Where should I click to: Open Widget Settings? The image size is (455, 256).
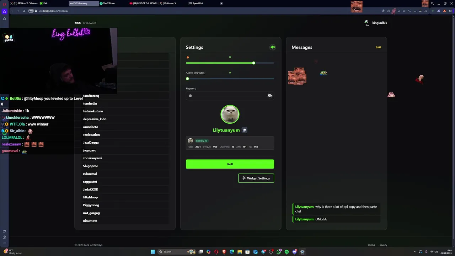[x=256, y=178]
